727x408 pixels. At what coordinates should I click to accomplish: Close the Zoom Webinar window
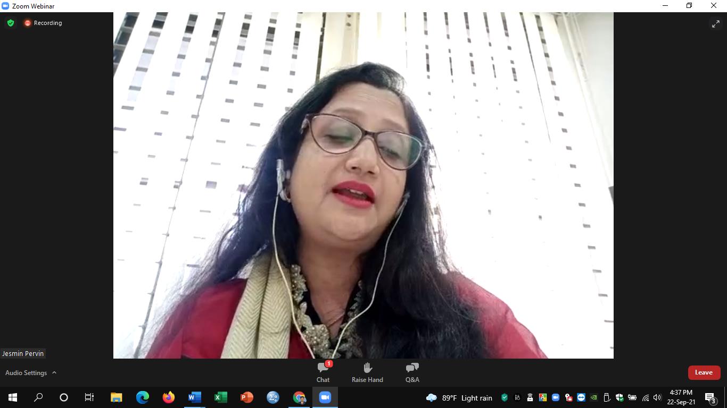(714, 6)
